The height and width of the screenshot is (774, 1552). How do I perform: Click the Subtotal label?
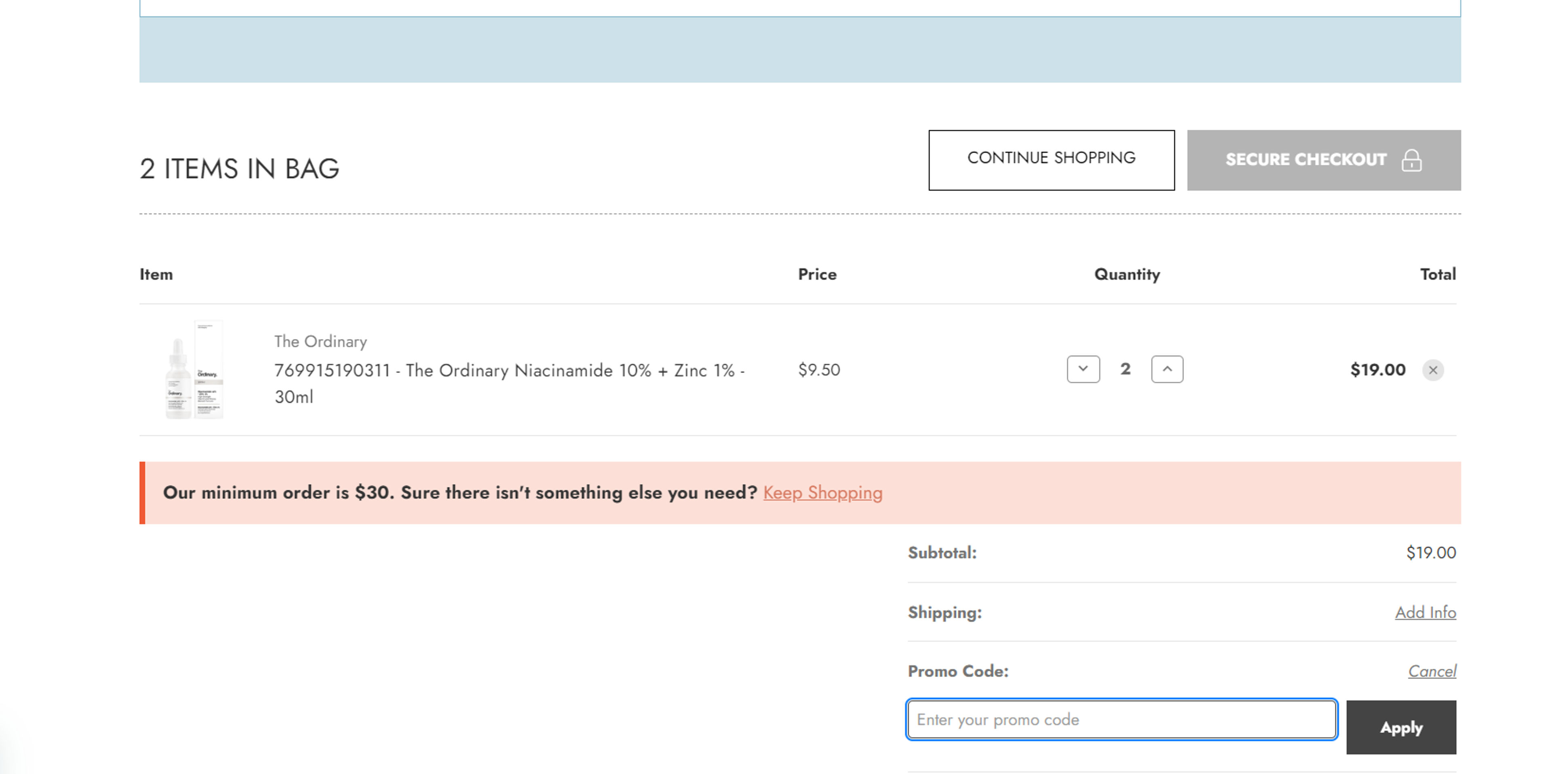click(942, 553)
